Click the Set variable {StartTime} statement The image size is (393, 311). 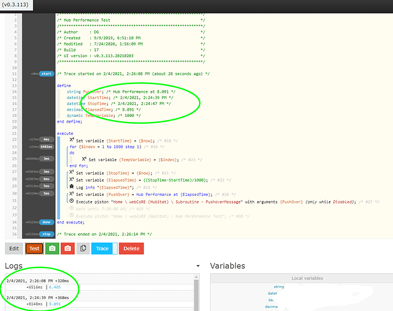pyautogui.click(x=115, y=141)
